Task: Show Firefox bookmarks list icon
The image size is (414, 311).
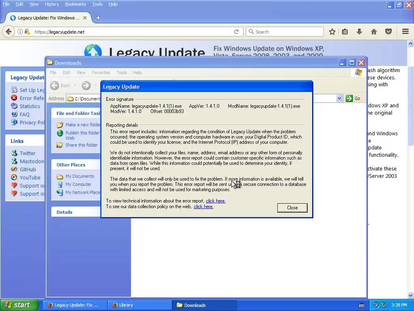Action: [x=345, y=32]
